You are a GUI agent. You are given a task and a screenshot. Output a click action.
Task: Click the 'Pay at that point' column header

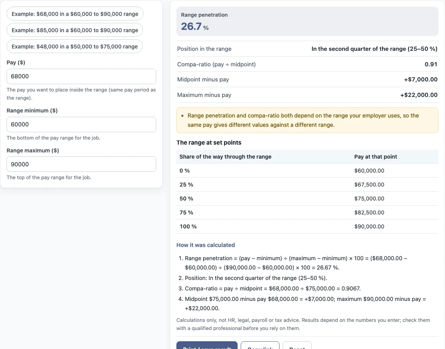coord(376,157)
